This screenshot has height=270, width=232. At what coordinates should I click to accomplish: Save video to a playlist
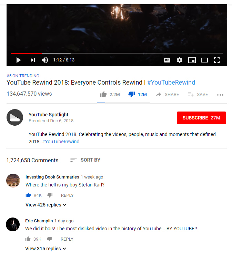coord(198,95)
